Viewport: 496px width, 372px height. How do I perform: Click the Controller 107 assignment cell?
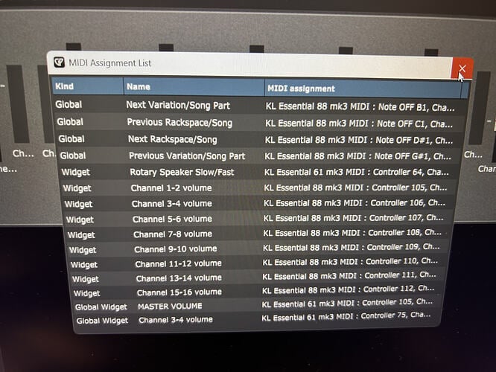353,218
